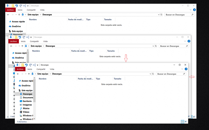Click the Undo icon in the back window's toolbar
The image size is (209, 130).
coord(17,6)
